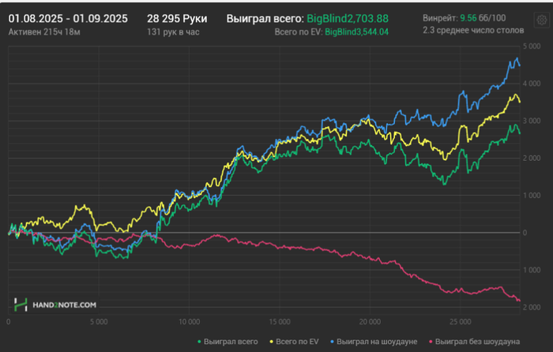Click the 'Активен 215ч 18м' active time text
Screen dimensions: 553x352
pos(44,32)
